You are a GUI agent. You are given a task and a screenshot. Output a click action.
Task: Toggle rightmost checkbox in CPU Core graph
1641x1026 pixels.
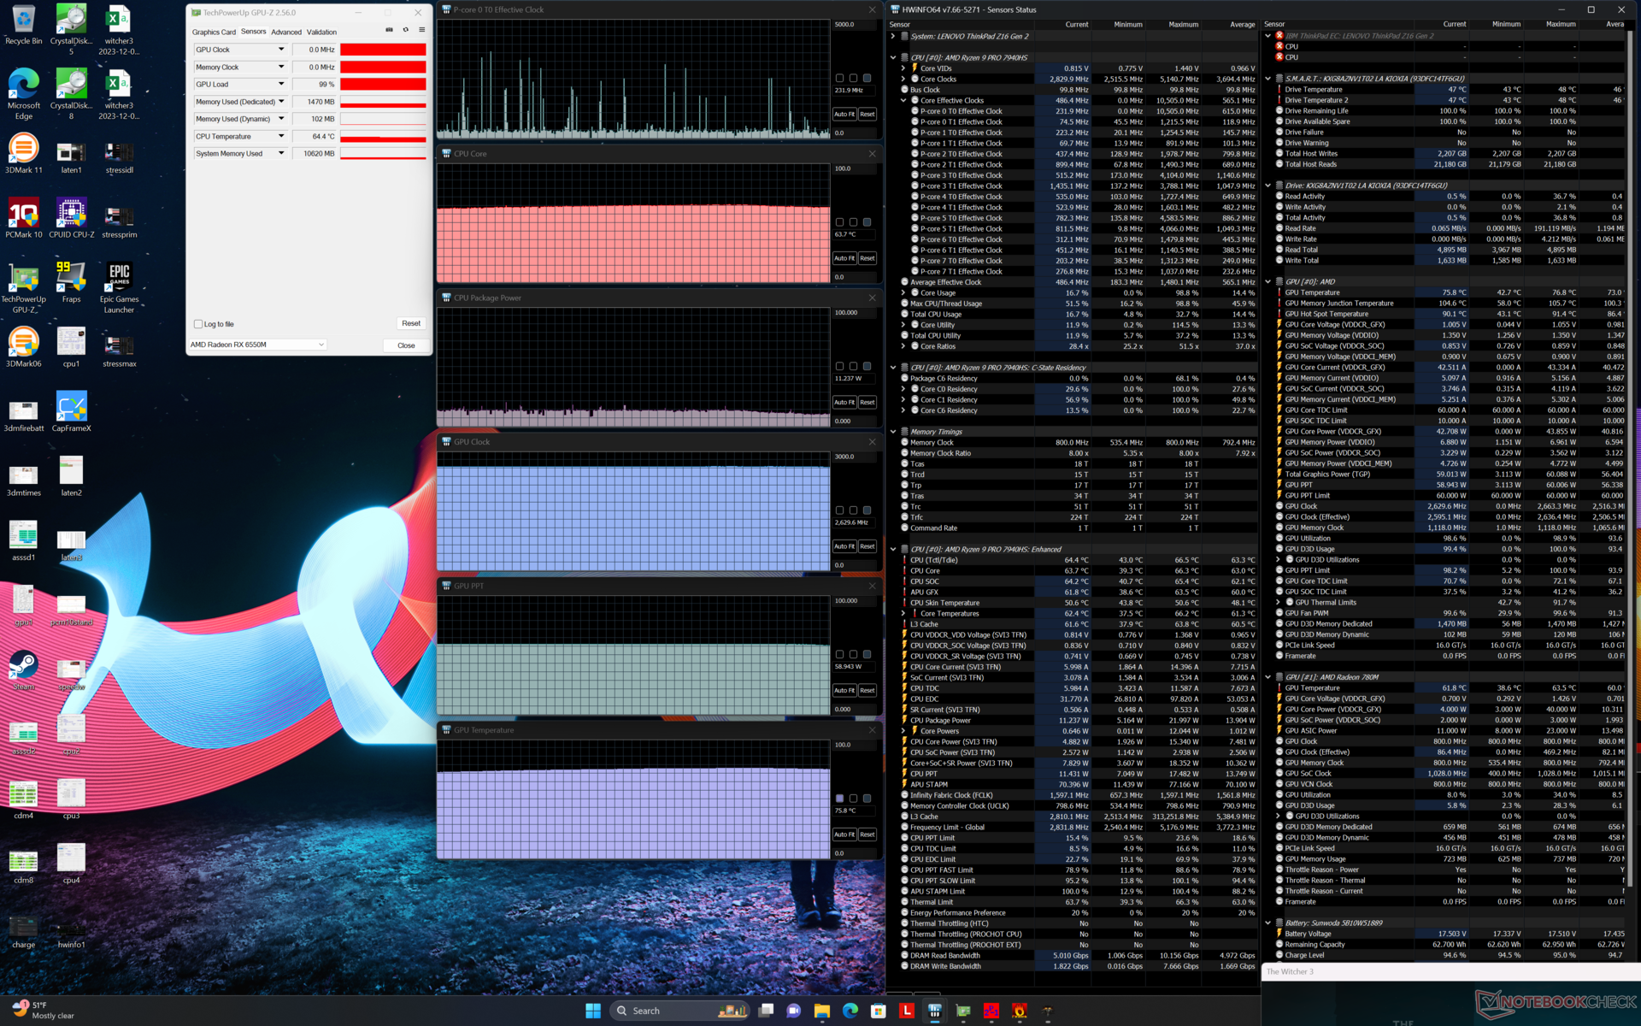[x=867, y=222]
